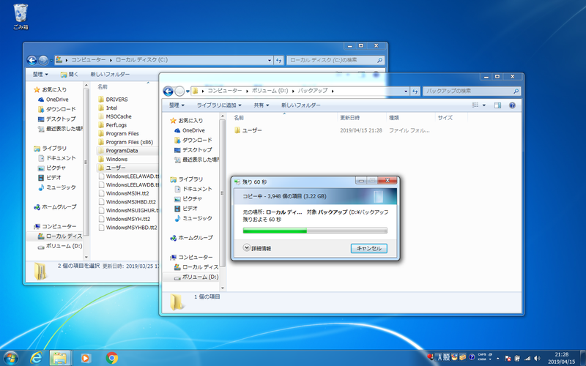Image resolution: width=586 pixels, height=366 pixels.
Task: Select ボリューム (D:) in C: window sidebar
Action: (60, 246)
